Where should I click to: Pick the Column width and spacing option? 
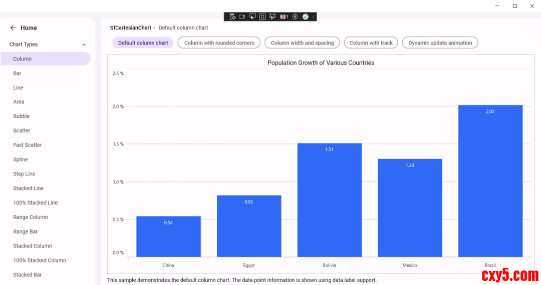click(302, 43)
